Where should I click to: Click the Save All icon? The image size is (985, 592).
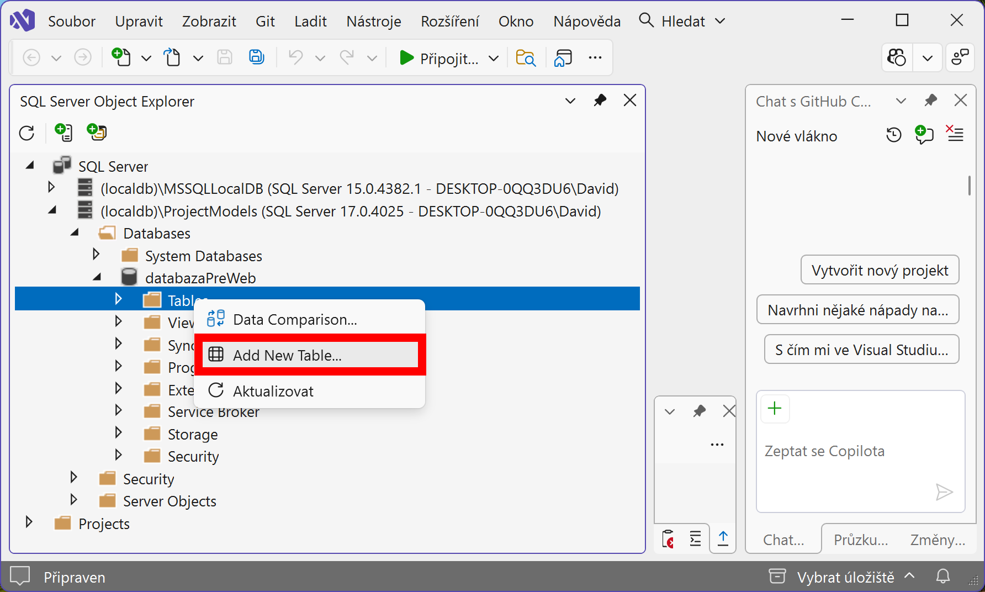click(257, 57)
